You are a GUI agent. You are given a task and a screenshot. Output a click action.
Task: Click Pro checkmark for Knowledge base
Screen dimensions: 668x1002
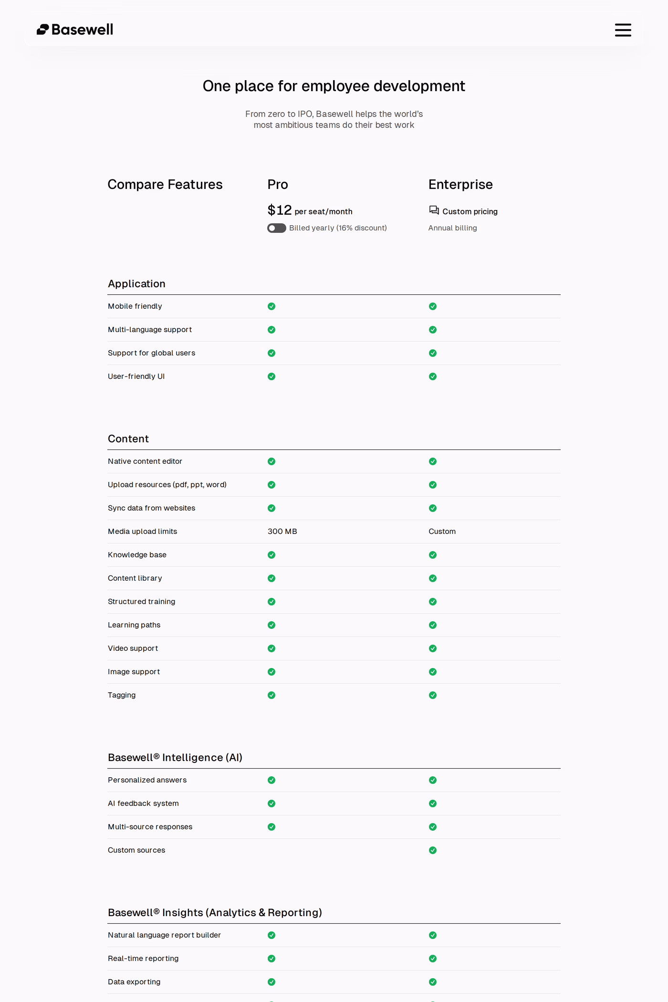click(271, 555)
